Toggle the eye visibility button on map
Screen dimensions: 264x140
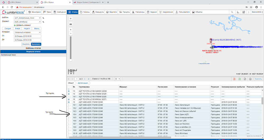pos(70,19)
